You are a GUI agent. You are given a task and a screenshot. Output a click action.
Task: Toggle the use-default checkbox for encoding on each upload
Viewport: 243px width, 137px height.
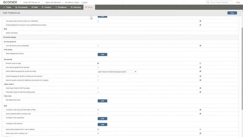click(x=200, y=76)
